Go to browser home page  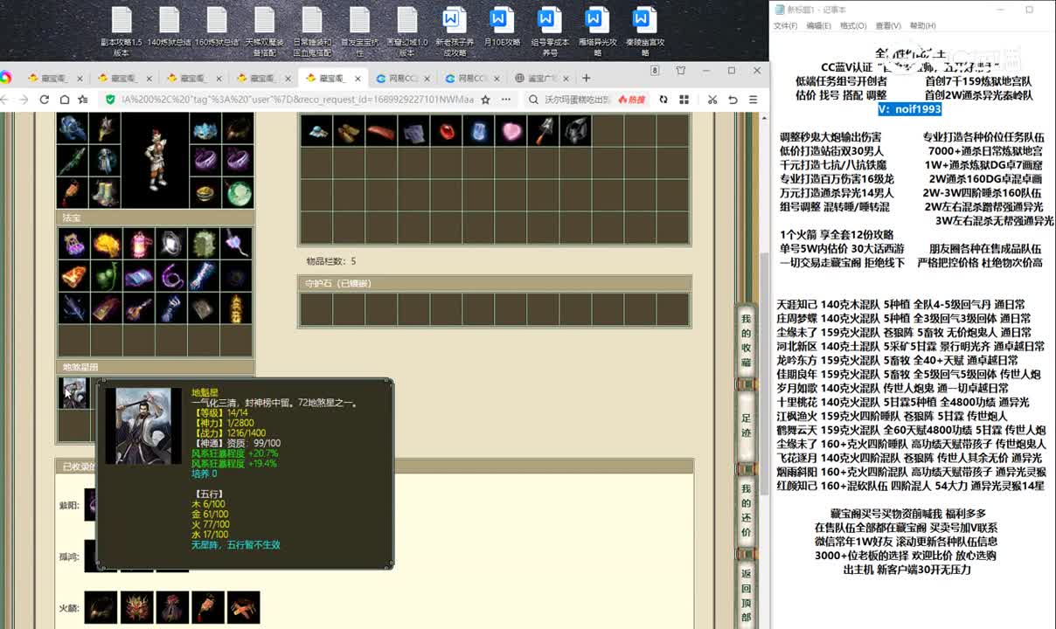(x=63, y=100)
